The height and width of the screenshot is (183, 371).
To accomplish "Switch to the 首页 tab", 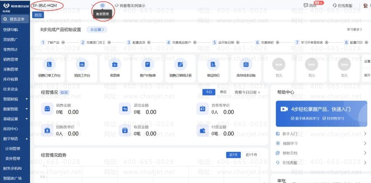I will point(38,15).
